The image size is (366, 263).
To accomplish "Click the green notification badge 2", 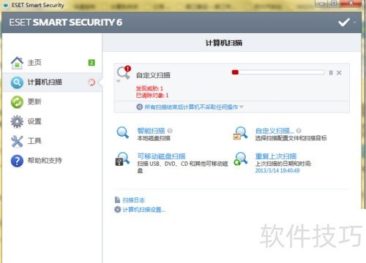I will [91, 63].
